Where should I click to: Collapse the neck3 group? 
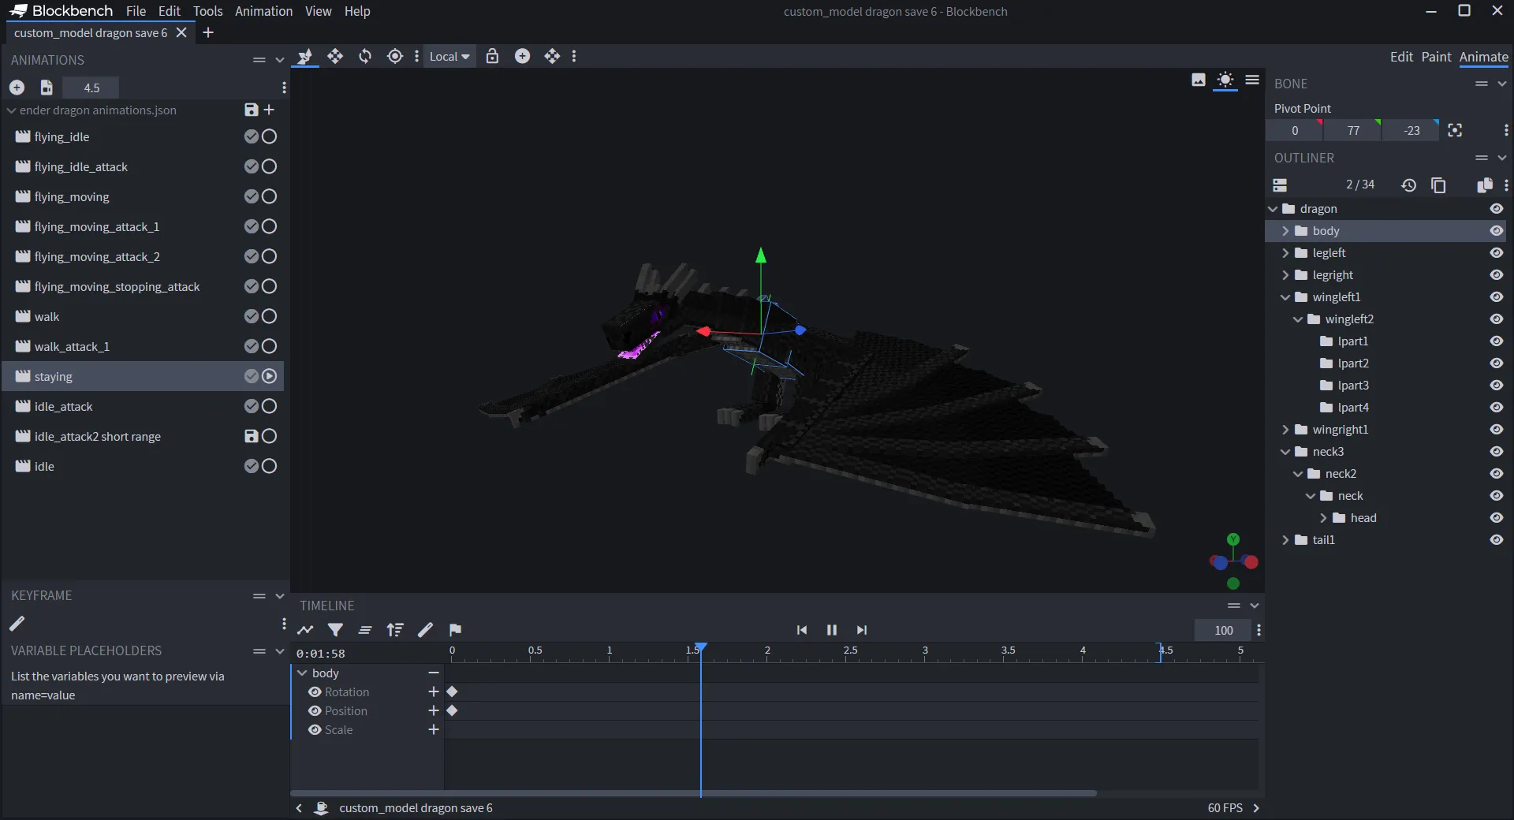tap(1285, 452)
